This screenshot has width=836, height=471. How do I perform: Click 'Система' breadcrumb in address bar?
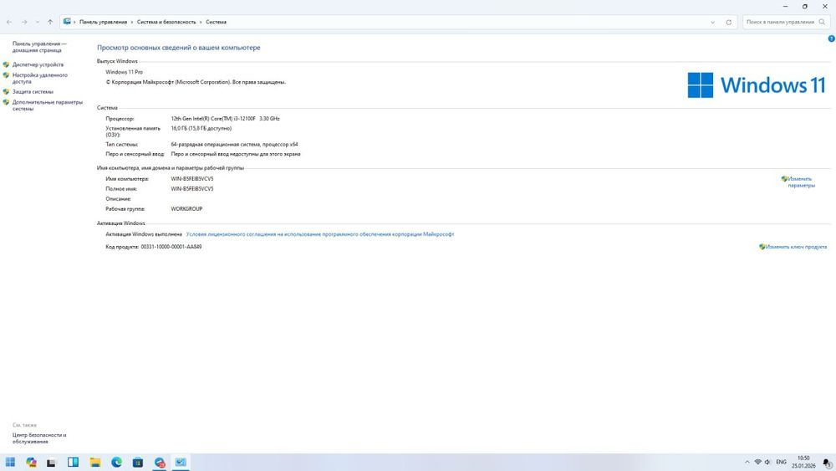216,22
